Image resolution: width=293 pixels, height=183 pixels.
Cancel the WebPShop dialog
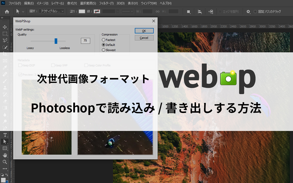[x=144, y=38]
